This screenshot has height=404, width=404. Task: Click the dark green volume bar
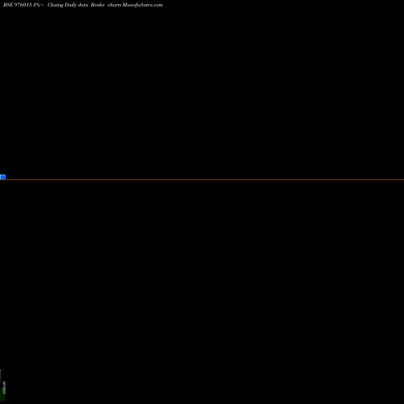2,394
